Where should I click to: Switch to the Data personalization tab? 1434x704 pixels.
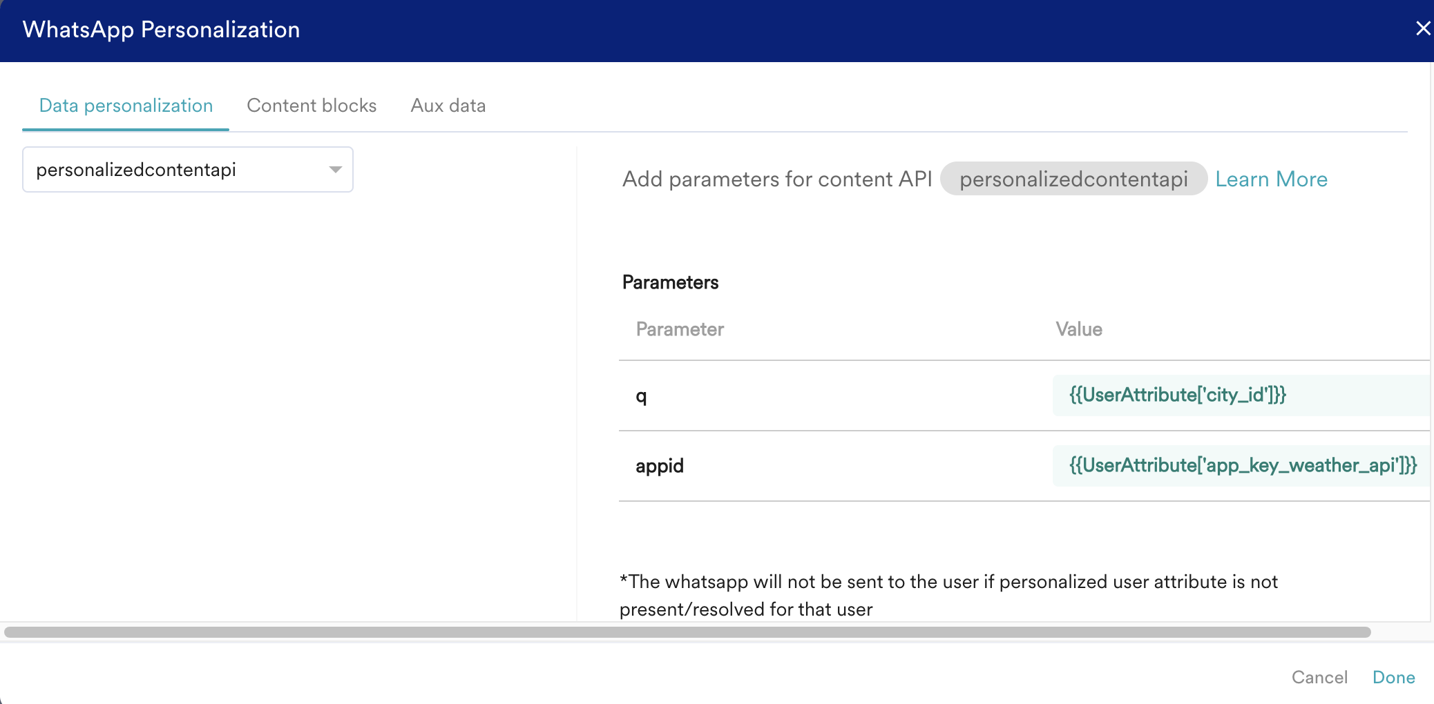point(126,106)
